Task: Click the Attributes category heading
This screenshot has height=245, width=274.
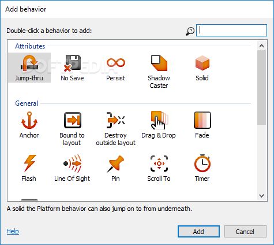Action: tap(30, 46)
